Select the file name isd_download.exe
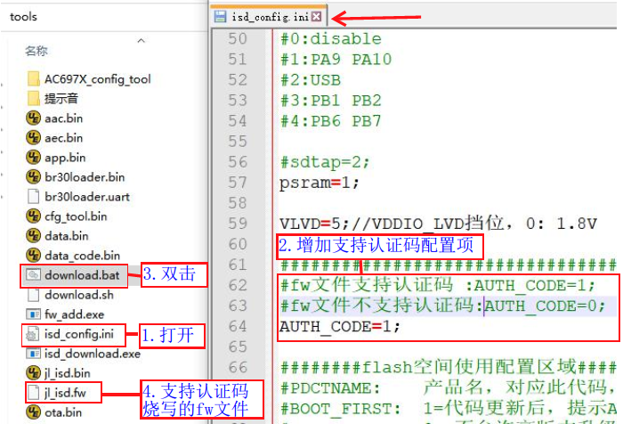This screenshot has height=424, width=623. [93, 354]
